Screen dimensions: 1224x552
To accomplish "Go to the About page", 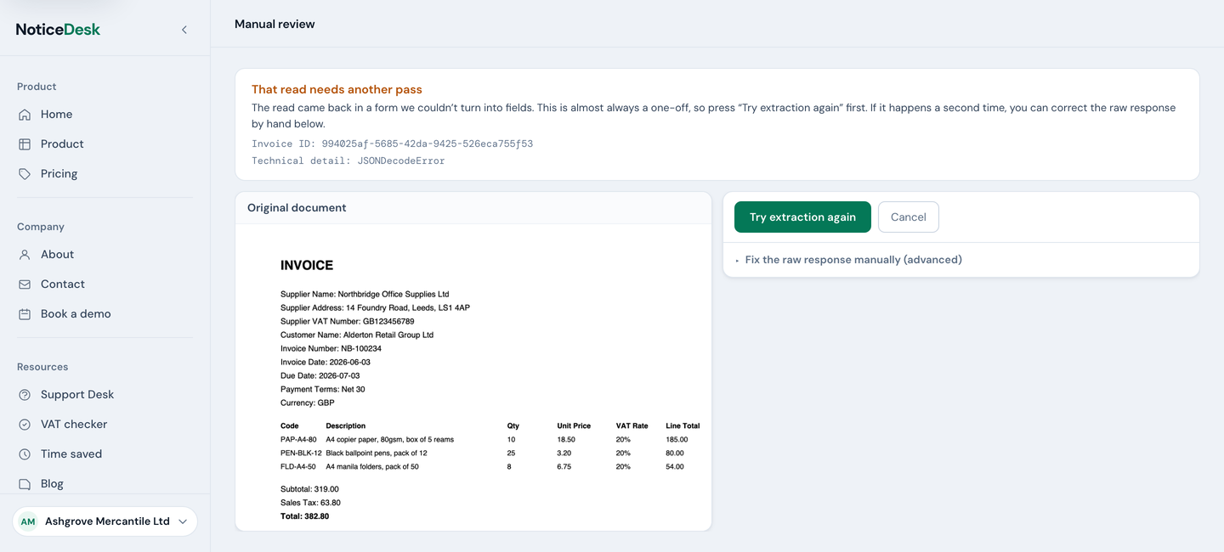I will point(105,255).
